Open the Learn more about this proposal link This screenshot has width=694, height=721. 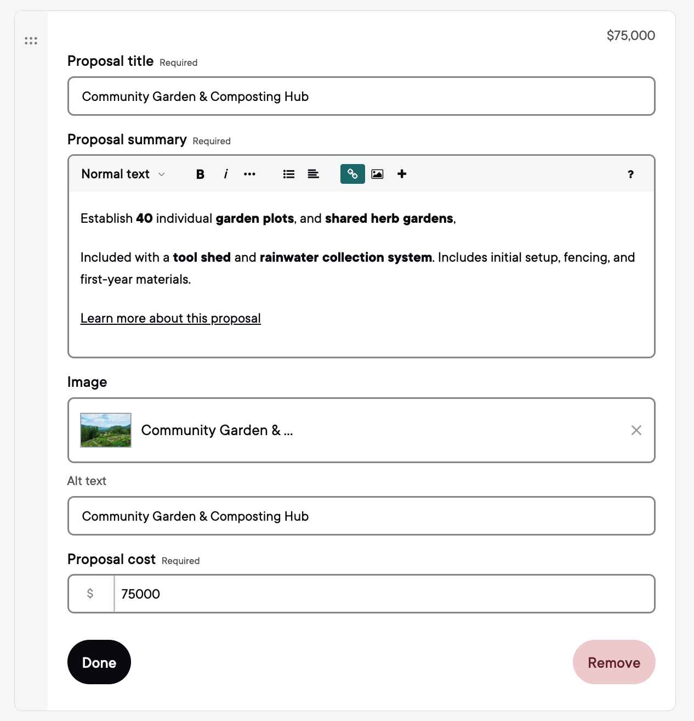point(170,318)
